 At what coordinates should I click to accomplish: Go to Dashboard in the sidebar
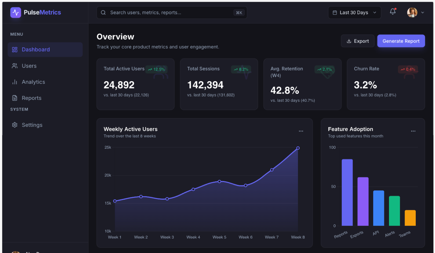click(x=45, y=50)
